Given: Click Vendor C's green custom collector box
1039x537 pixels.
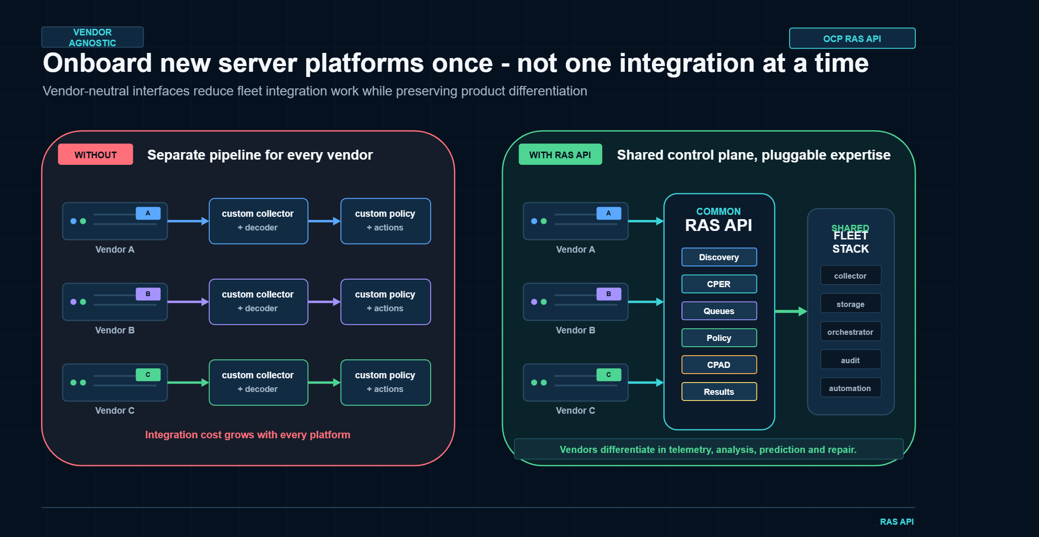Looking at the screenshot, I should [x=258, y=383].
